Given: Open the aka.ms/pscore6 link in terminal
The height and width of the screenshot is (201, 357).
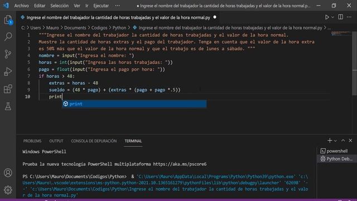Looking at the screenshot, I should pos(180,164).
